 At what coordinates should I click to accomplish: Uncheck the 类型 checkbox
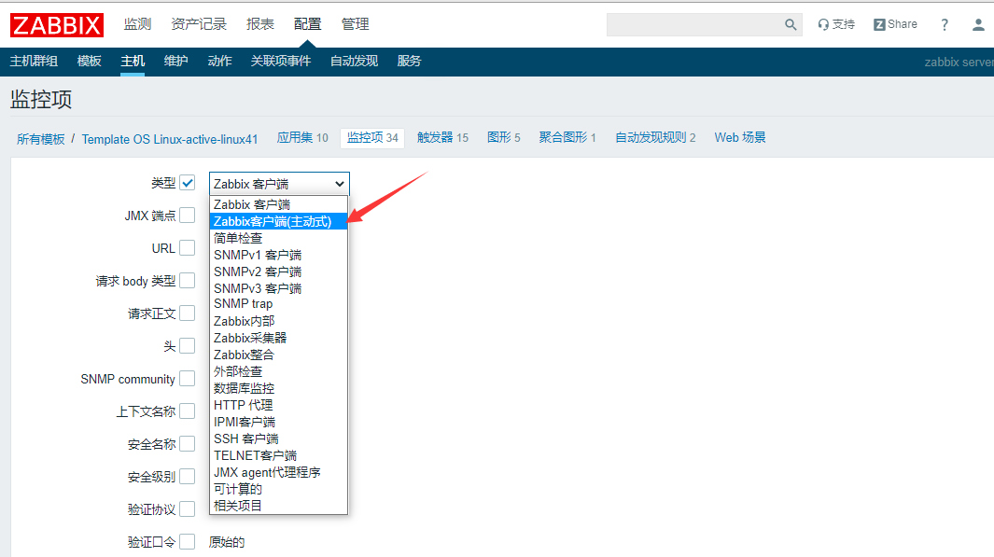pos(187,183)
